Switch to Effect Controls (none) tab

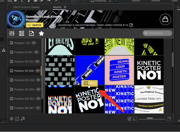coord(26,7)
